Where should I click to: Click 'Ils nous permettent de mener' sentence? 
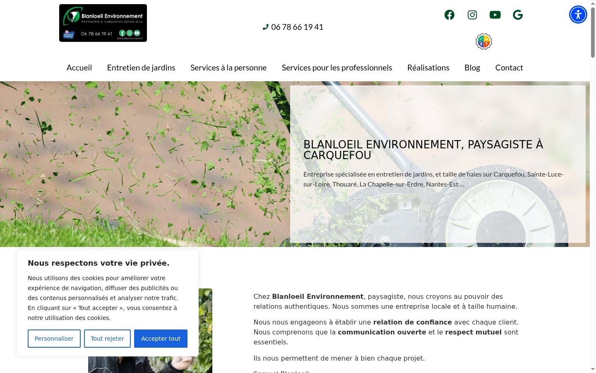coord(339,358)
